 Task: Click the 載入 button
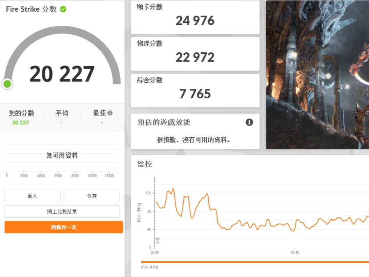[x=32, y=196]
